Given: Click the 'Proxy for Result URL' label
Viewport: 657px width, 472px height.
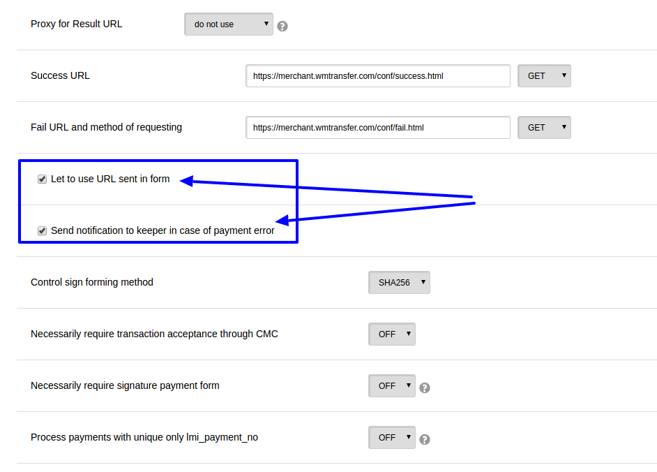Looking at the screenshot, I should click(x=77, y=24).
